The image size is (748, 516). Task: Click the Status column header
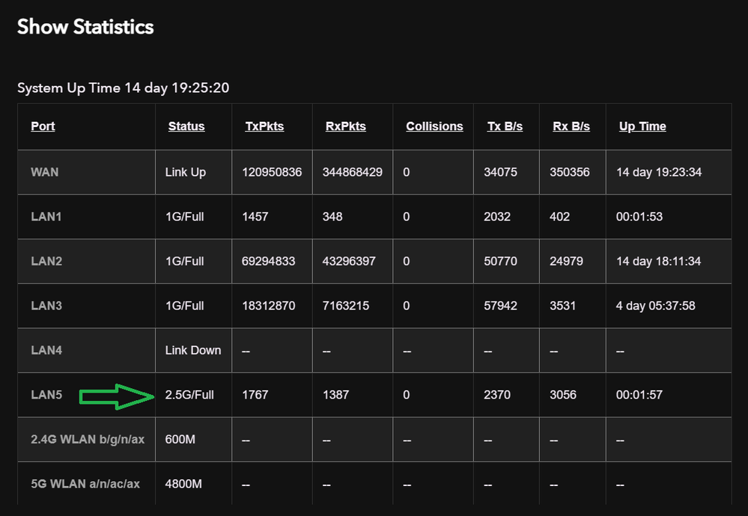(x=186, y=126)
